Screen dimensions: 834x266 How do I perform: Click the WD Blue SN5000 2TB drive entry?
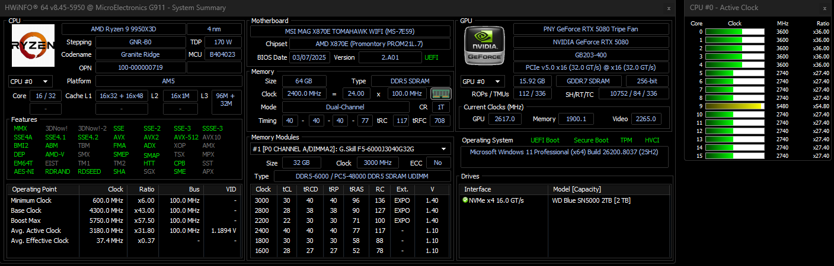point(592,200)
